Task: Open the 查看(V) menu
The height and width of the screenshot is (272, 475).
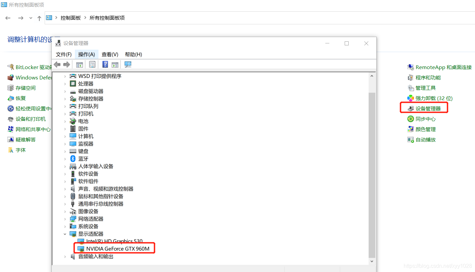Action: point(110,54)
